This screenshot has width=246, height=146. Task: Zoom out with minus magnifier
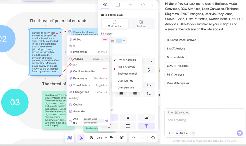pyautogui.click(x=91, y=138)
